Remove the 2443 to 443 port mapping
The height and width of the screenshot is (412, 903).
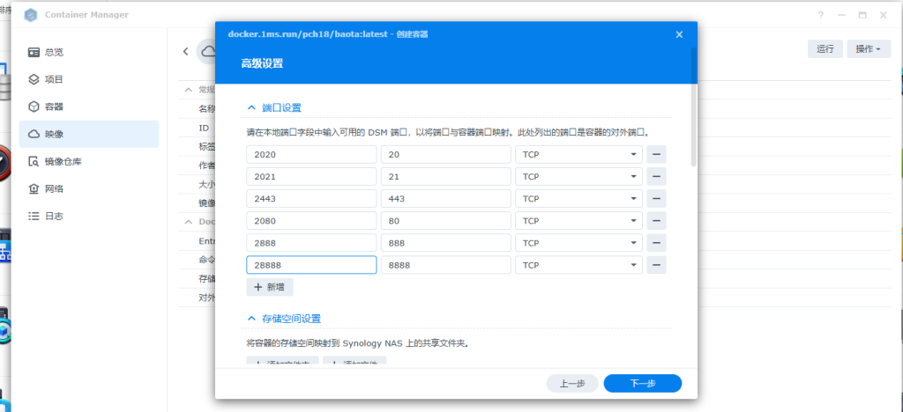(656, 199)
